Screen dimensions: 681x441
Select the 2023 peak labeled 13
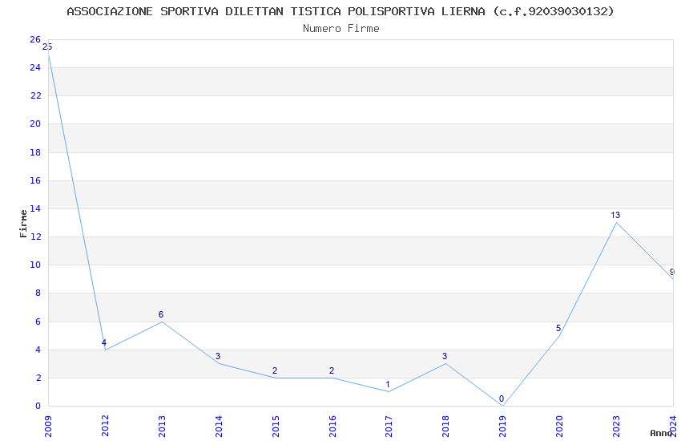[x=615, y=222]
